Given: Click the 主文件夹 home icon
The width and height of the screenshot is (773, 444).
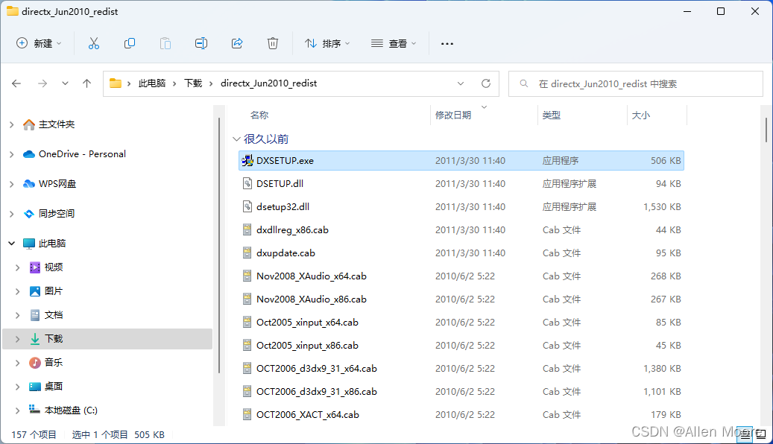Looking at the screenshot, I should [29, 124].
